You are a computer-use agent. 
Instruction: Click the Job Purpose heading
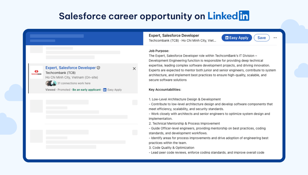(x=159, y=51)
